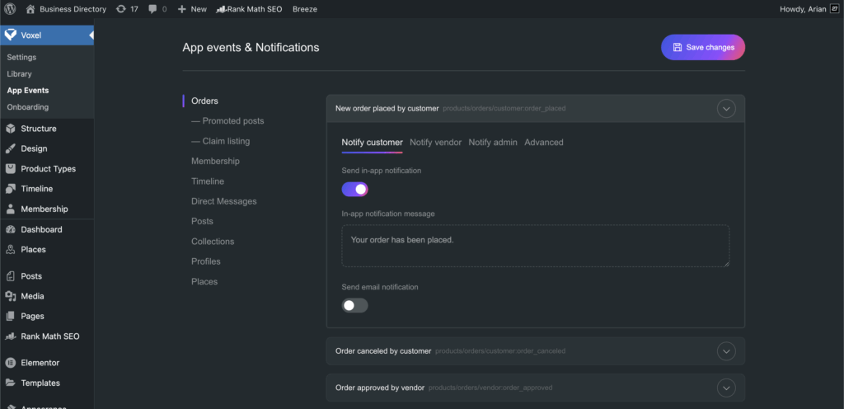Click the WordPress logo in admin bar
844x409 pixels.
(x=10, y=9)
